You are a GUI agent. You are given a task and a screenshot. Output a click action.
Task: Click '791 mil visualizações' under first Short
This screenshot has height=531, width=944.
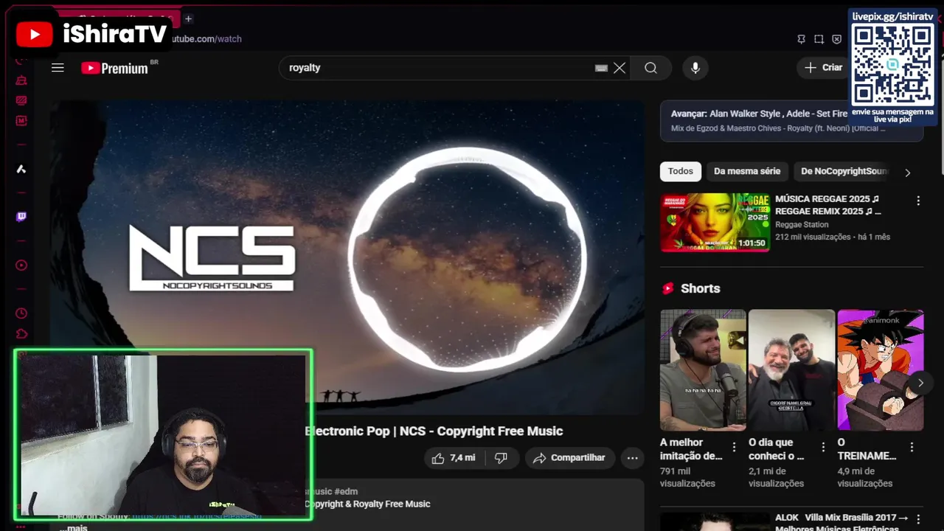(687, 477)
